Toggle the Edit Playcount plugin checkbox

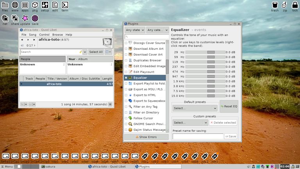[126, 72]
